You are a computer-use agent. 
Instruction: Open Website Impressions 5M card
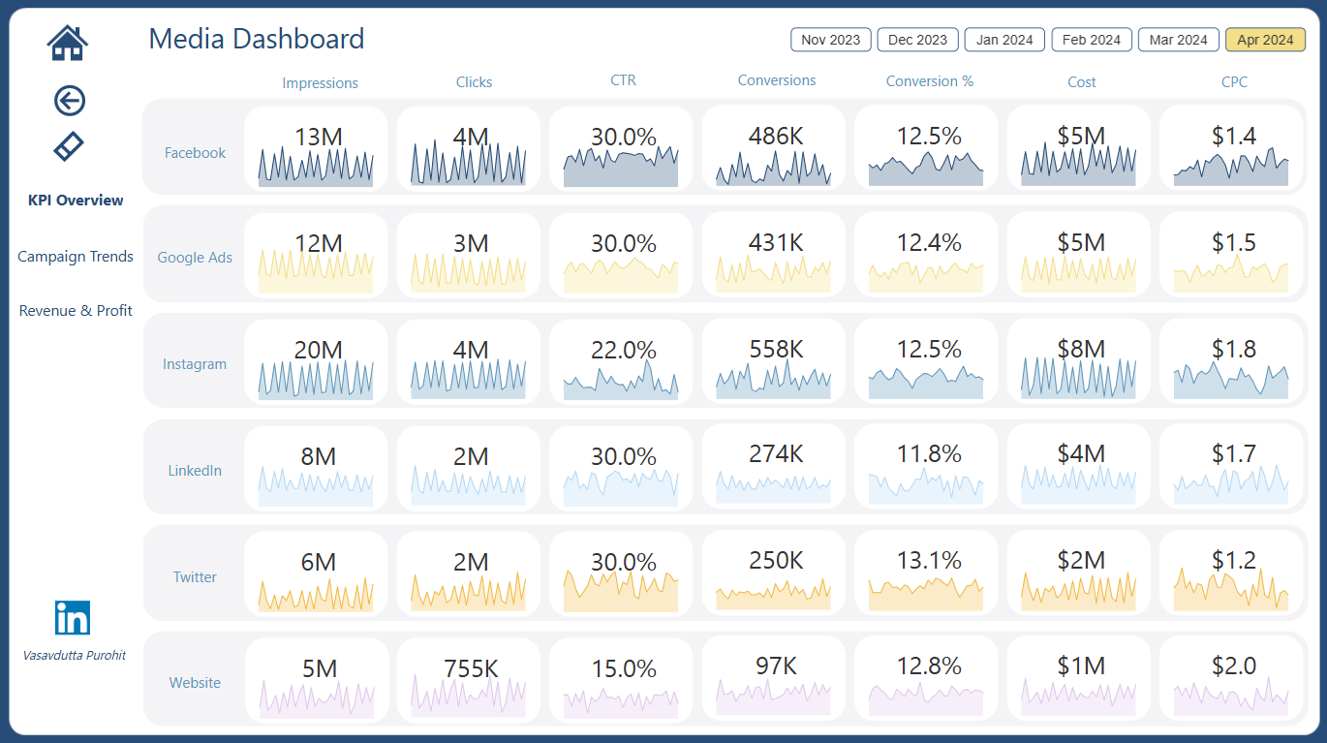(x=316, y=680)
